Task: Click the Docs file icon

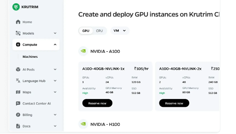Action: click(18, 126)
